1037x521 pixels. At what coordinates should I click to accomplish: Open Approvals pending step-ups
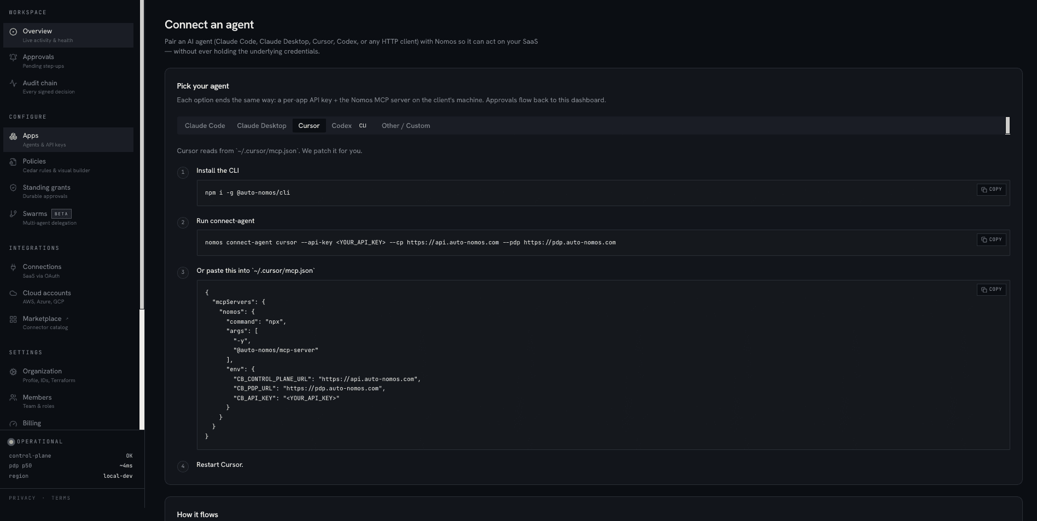click(x=68, y=61)
